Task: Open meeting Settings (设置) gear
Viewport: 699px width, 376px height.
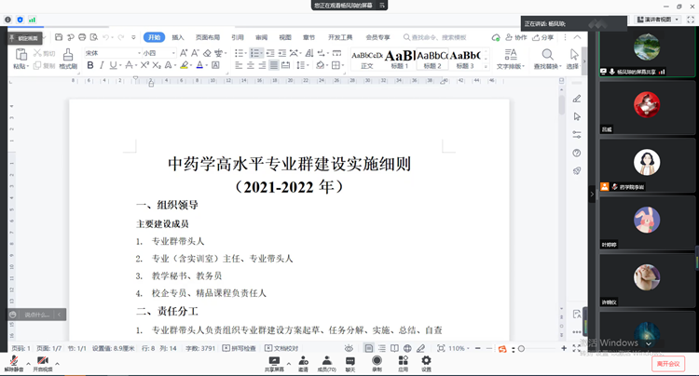Action: click(x=427, y=364)
